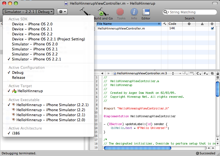Sort by Code column header
This screenshot has width=220, height=156.
pyautogui.click(x=175, y=24)
